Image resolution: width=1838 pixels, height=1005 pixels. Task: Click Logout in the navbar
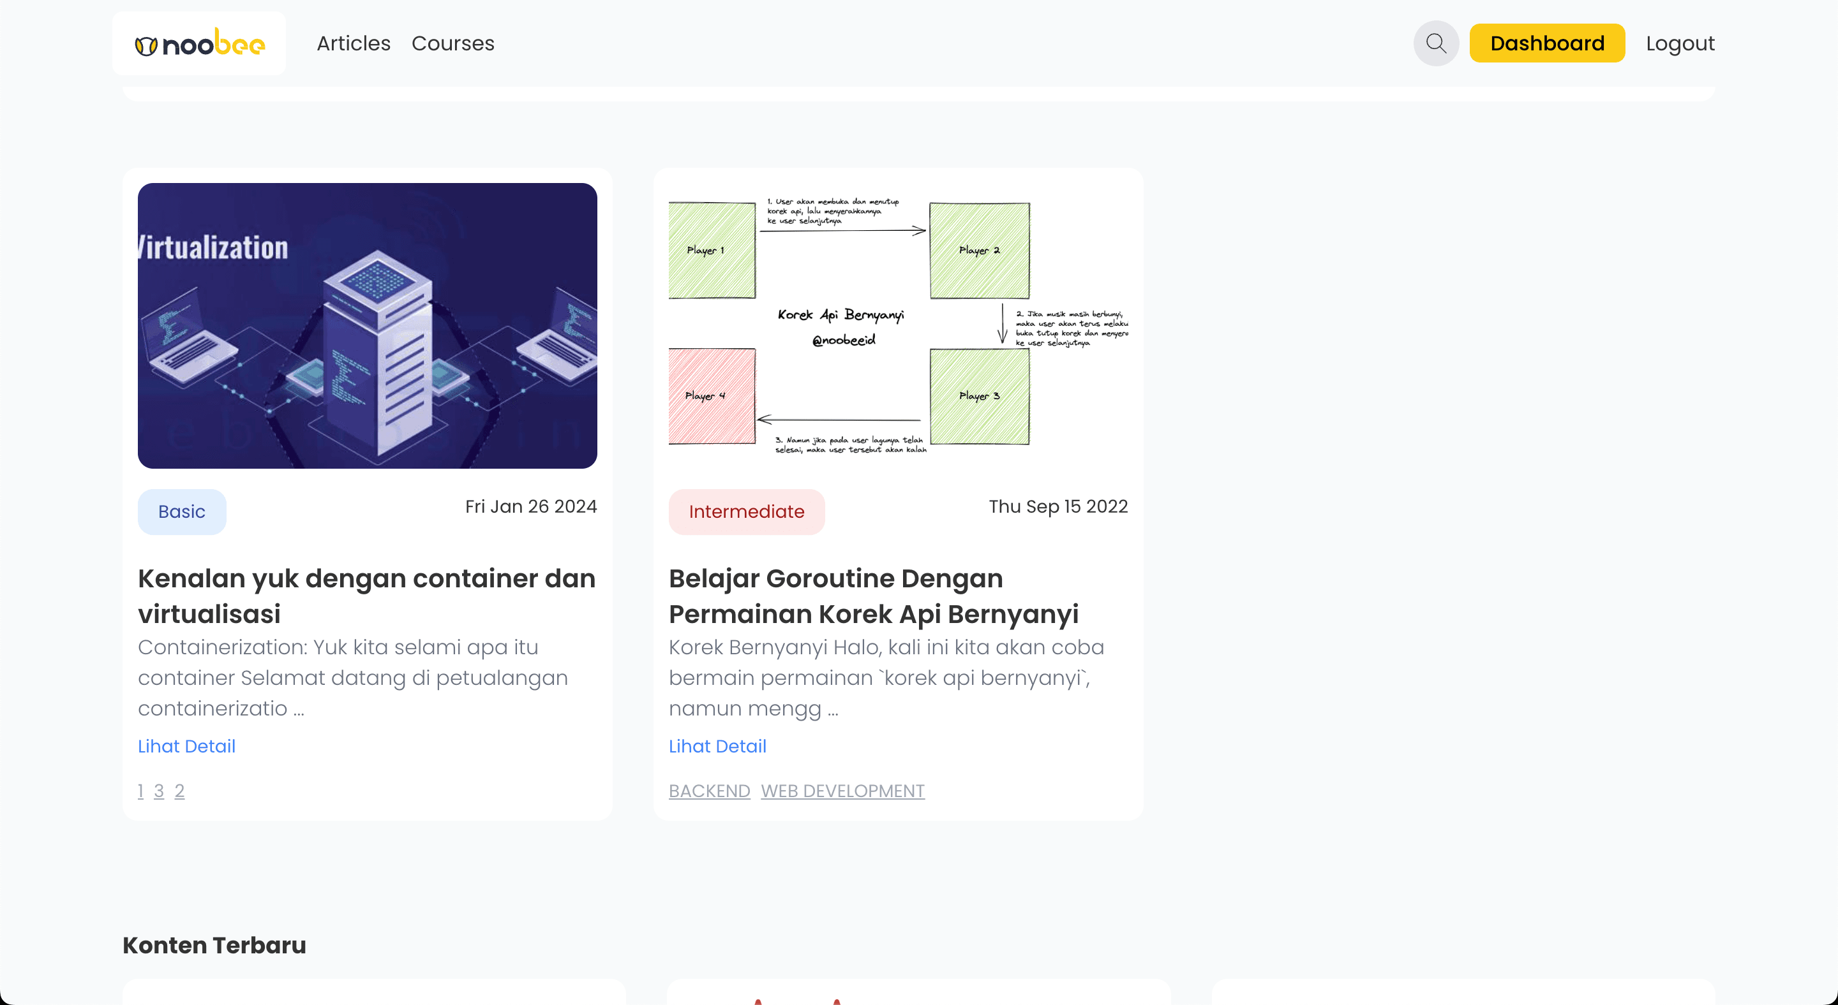(x=1680, y=43)
